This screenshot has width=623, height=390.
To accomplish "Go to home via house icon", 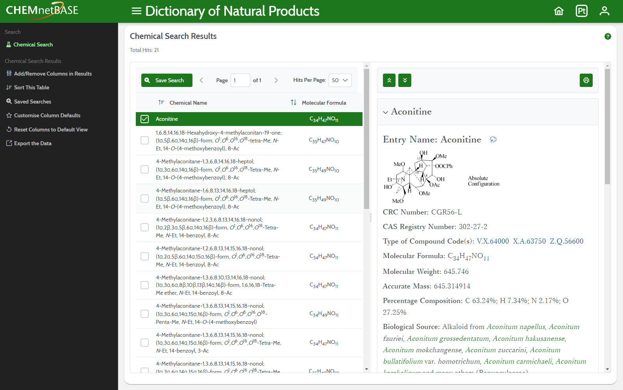I will 559,11.
